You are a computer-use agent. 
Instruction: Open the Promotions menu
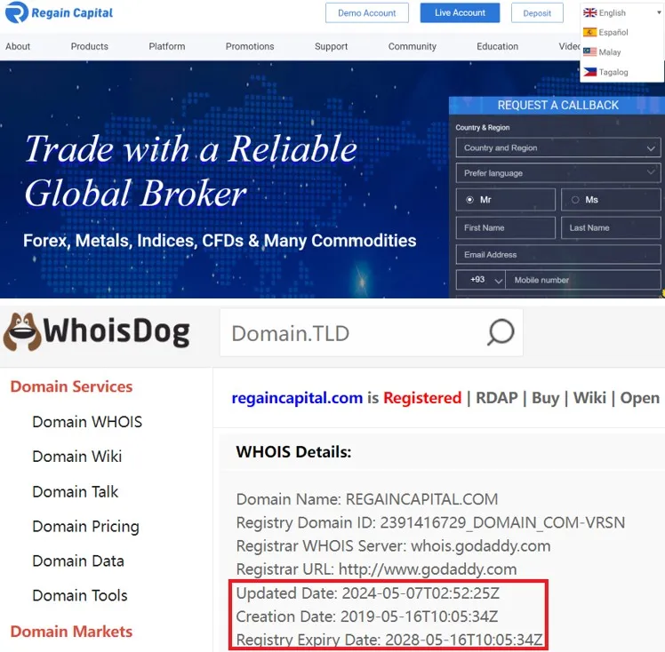(250, 46)
